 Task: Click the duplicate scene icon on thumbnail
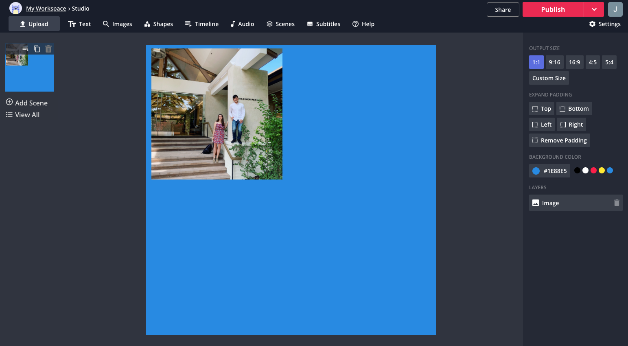pos(37,49)
